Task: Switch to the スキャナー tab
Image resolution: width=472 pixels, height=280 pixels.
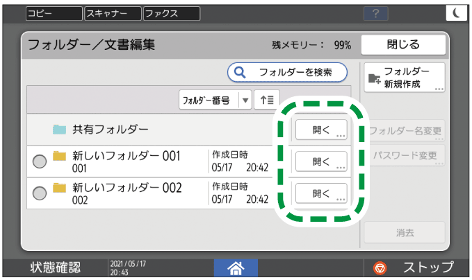Action: (x=113, y=13)
